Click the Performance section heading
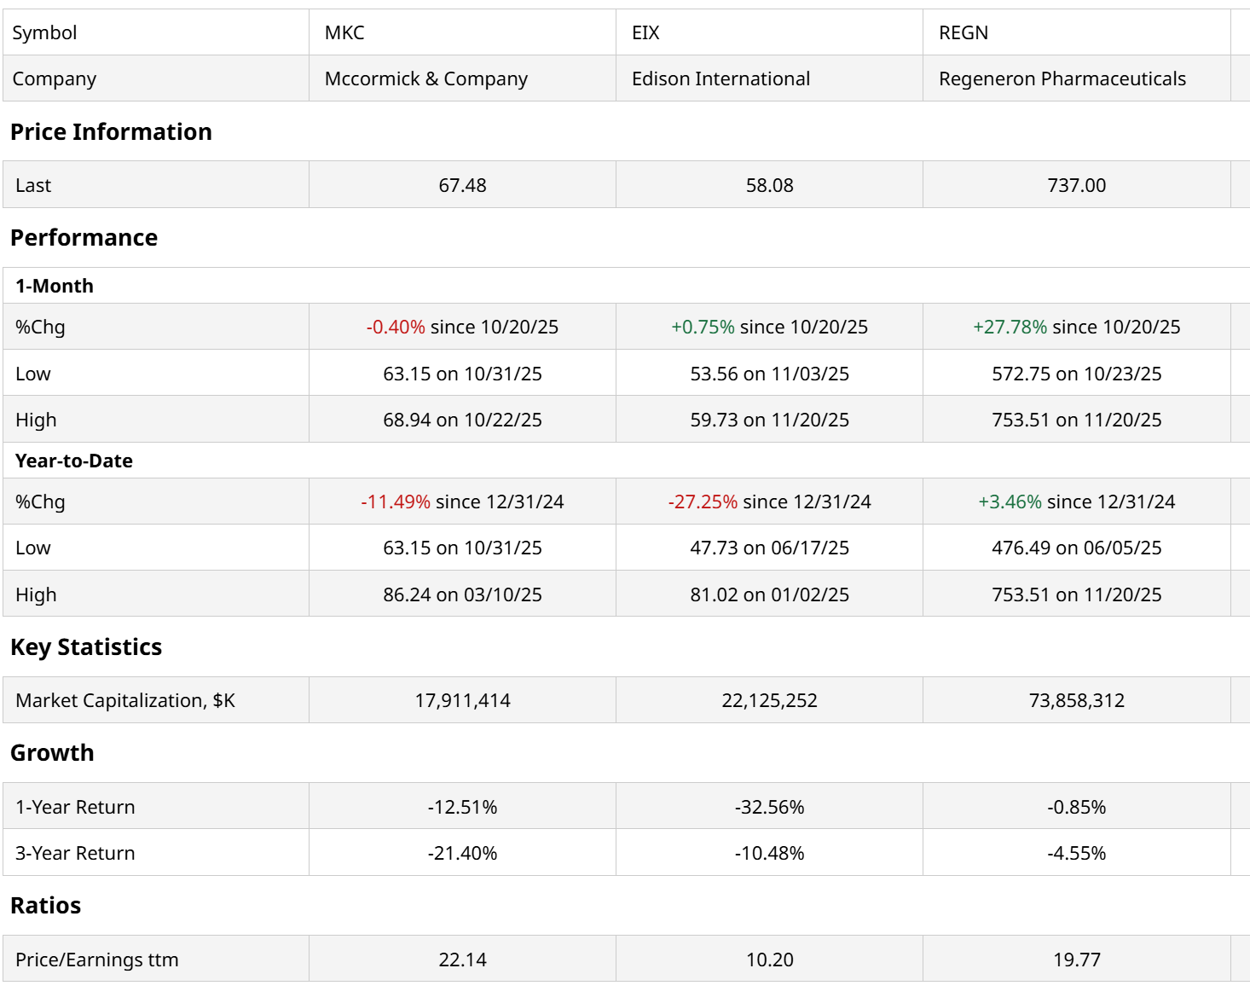Image resolution: width=1250 pixels, height=1003 pixels. coord(84,237)
